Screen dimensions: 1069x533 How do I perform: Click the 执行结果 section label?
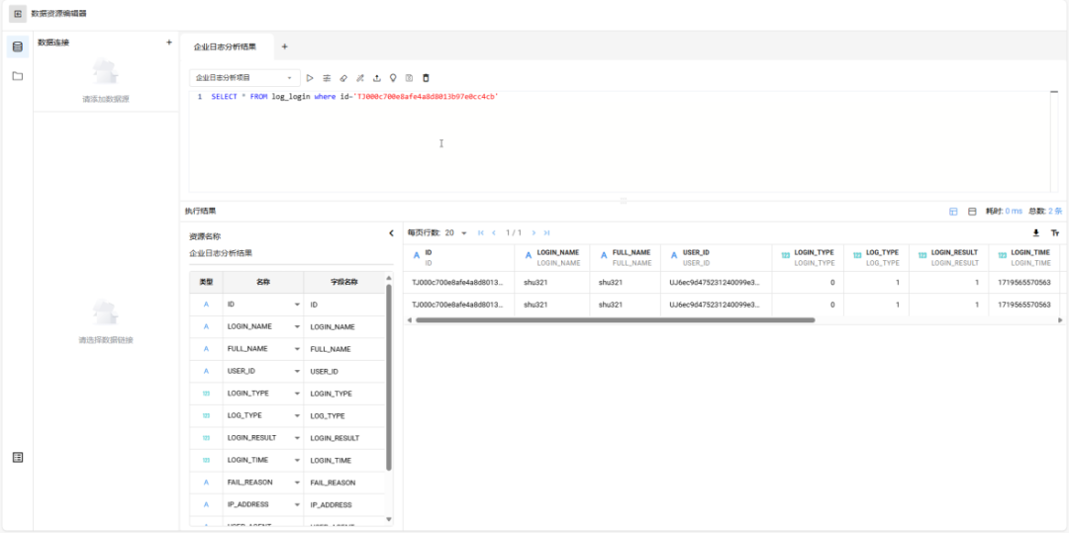(x=200, y=212)
